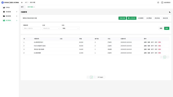Click the refresh icon in the top bar
The image size is (173, 97).
point(158,2)
